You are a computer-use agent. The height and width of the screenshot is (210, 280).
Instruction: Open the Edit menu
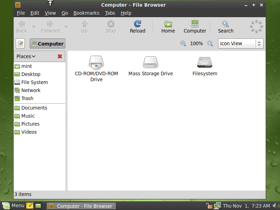click(35, 13)
